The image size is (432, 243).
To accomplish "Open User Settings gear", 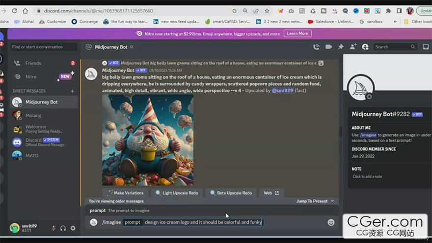I will point(73,228).
